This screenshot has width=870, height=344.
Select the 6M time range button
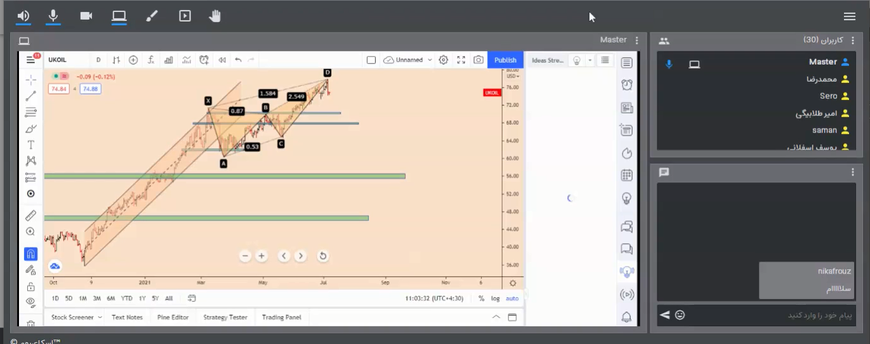coord(111,298)
